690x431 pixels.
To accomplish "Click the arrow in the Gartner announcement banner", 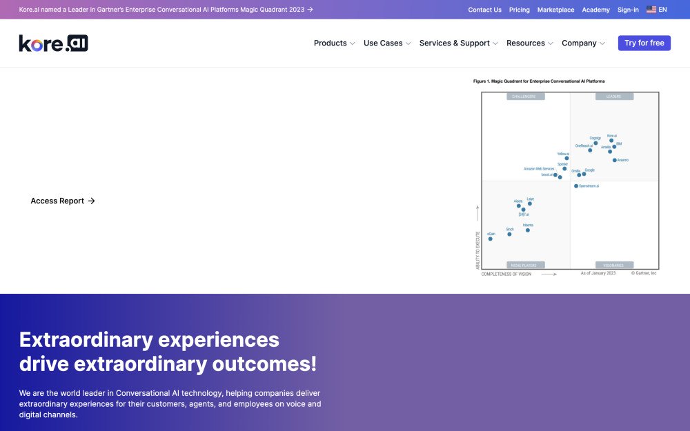I will tap(310, 10).
